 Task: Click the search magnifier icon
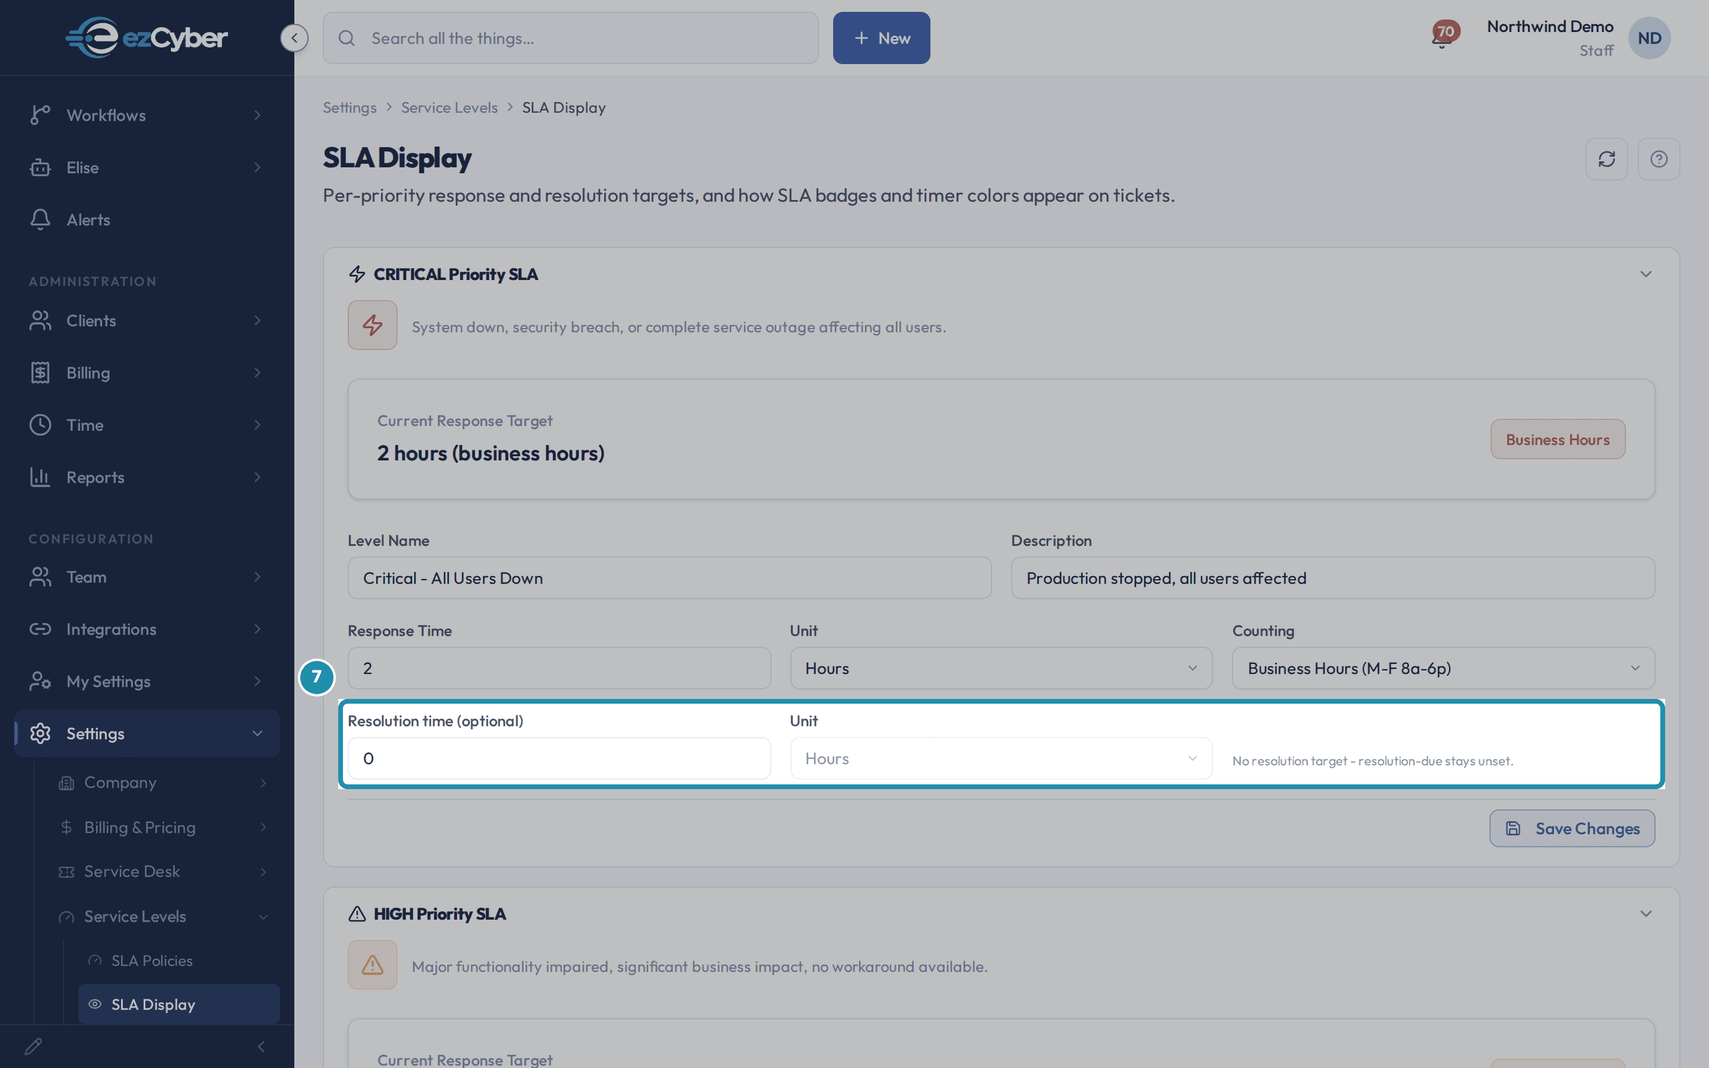(x=346, y=38)
